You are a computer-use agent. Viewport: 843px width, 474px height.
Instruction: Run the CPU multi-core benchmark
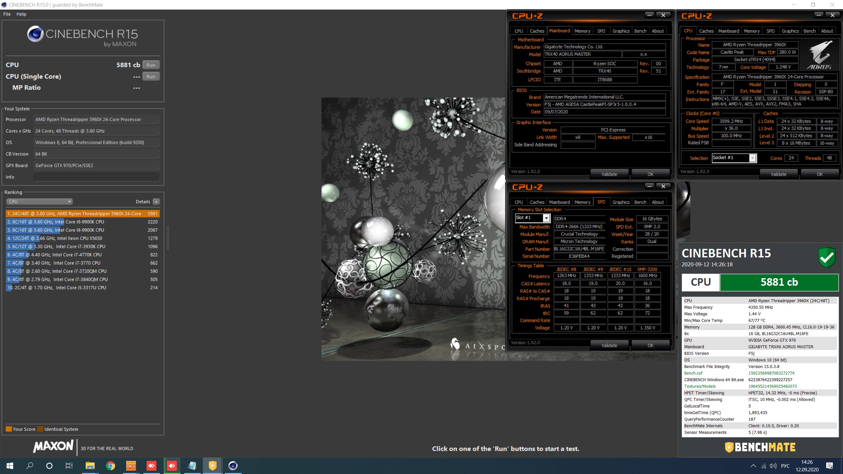(151, 65)
